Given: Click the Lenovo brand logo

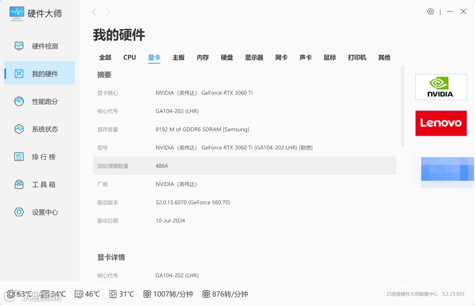Looking at the screenshot, I should [441, 123].
